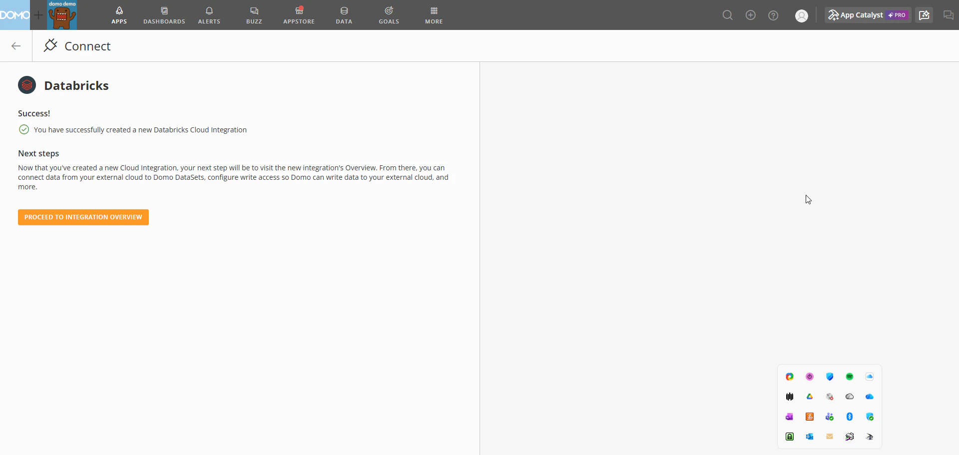Screen dimensions: 959x455
Task: Launch App Catalyst PRO
Action: click(868, 15)
